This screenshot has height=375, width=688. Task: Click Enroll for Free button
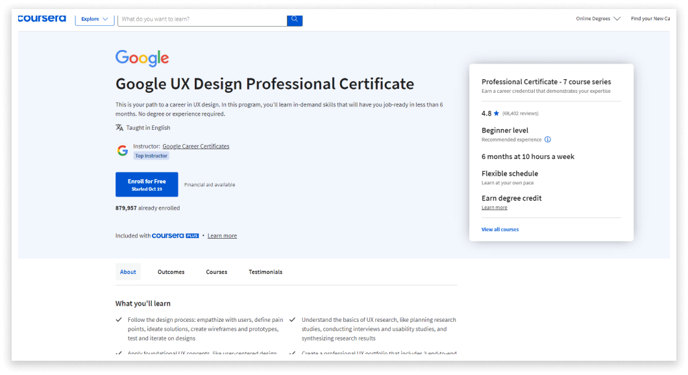[147, 184]
